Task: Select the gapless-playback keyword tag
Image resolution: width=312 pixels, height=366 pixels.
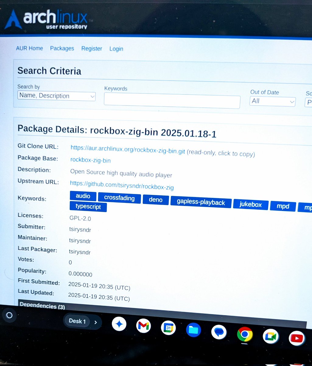Action: pos(201,202)
